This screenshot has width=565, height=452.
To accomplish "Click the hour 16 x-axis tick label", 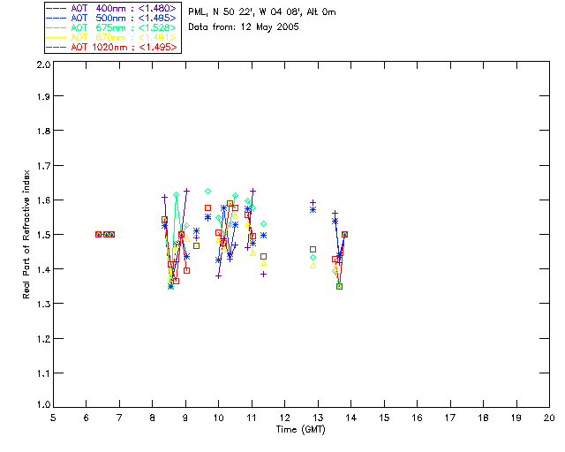I will pos(417,418).
